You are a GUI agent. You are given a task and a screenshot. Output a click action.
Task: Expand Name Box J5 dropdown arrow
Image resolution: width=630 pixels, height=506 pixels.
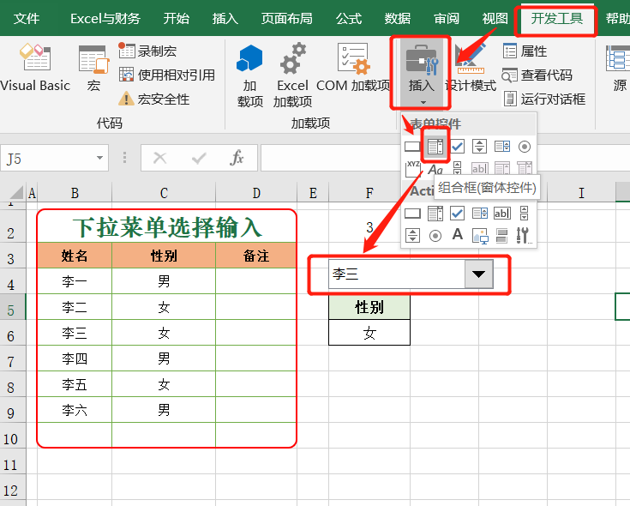[99, 158]
